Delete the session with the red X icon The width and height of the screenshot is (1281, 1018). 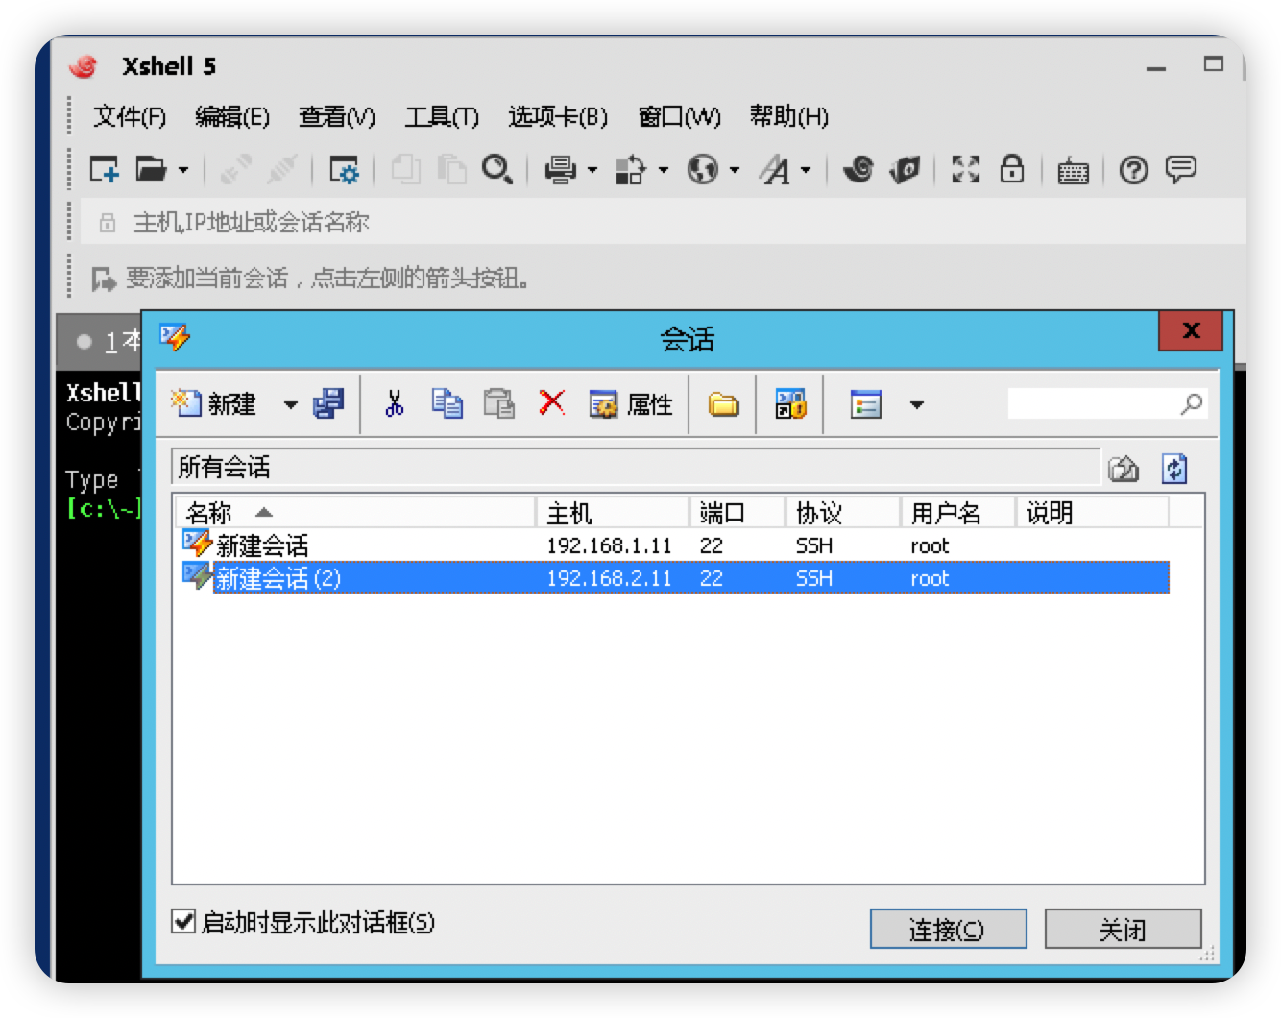click(x=551, y=402)
